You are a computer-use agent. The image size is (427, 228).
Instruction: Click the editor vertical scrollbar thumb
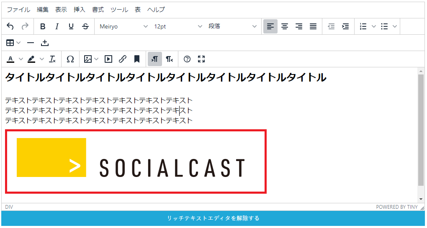421,130
